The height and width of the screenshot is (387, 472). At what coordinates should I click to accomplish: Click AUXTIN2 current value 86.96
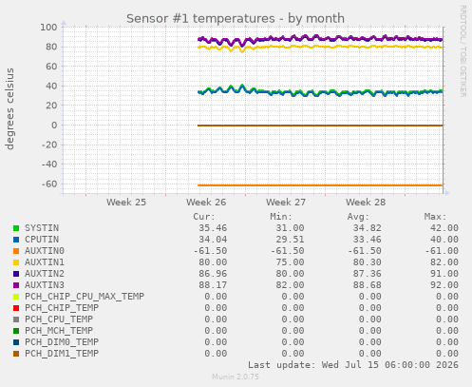click(x=213, y=274)
